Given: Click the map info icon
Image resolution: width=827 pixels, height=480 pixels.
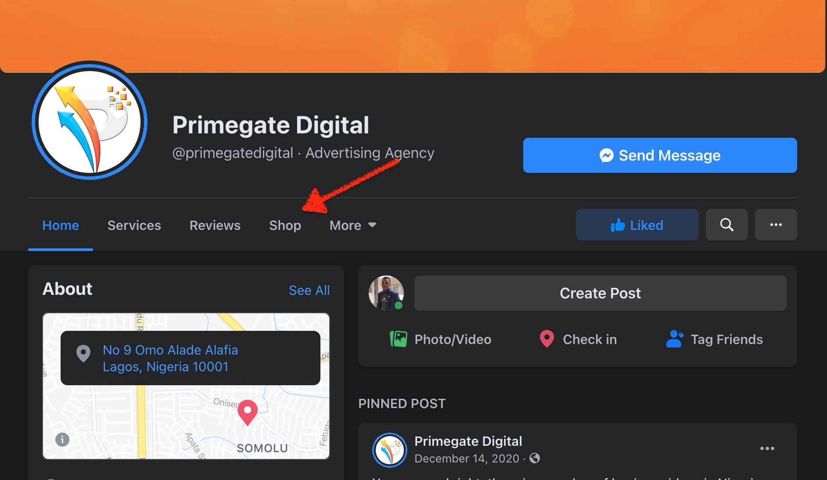Looking at the screenshot, I should coord(62,439).
